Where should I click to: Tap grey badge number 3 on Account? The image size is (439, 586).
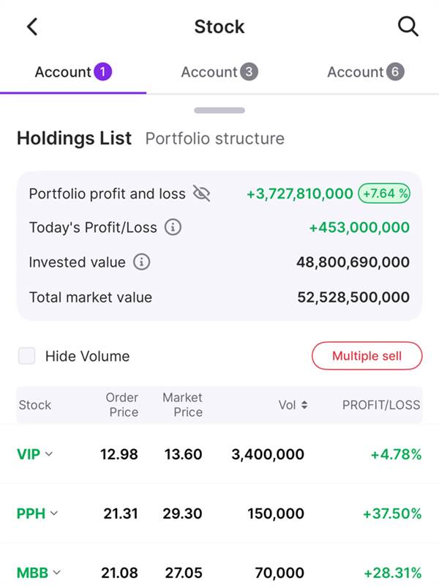(x=249, y=72)
